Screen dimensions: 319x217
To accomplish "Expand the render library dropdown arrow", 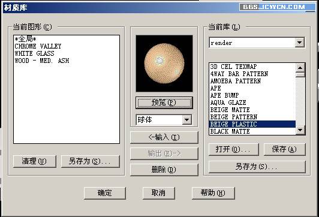I will pos(299,43).
